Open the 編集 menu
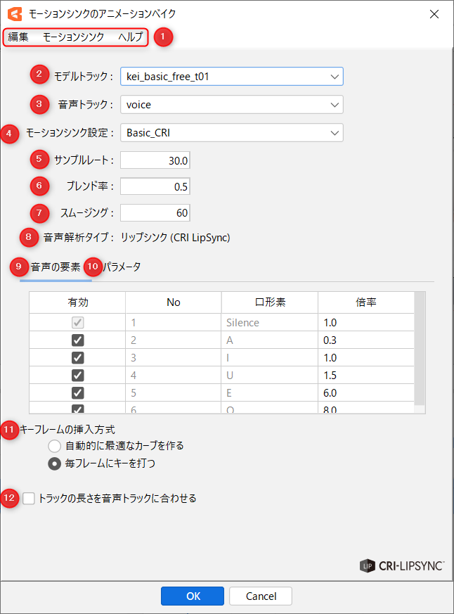The width and height of the screenshot is (454, 614). tap(18, 37)
